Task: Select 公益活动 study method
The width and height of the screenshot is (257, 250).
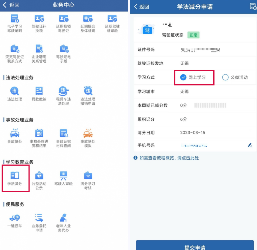Action: (x=235, y=78)
